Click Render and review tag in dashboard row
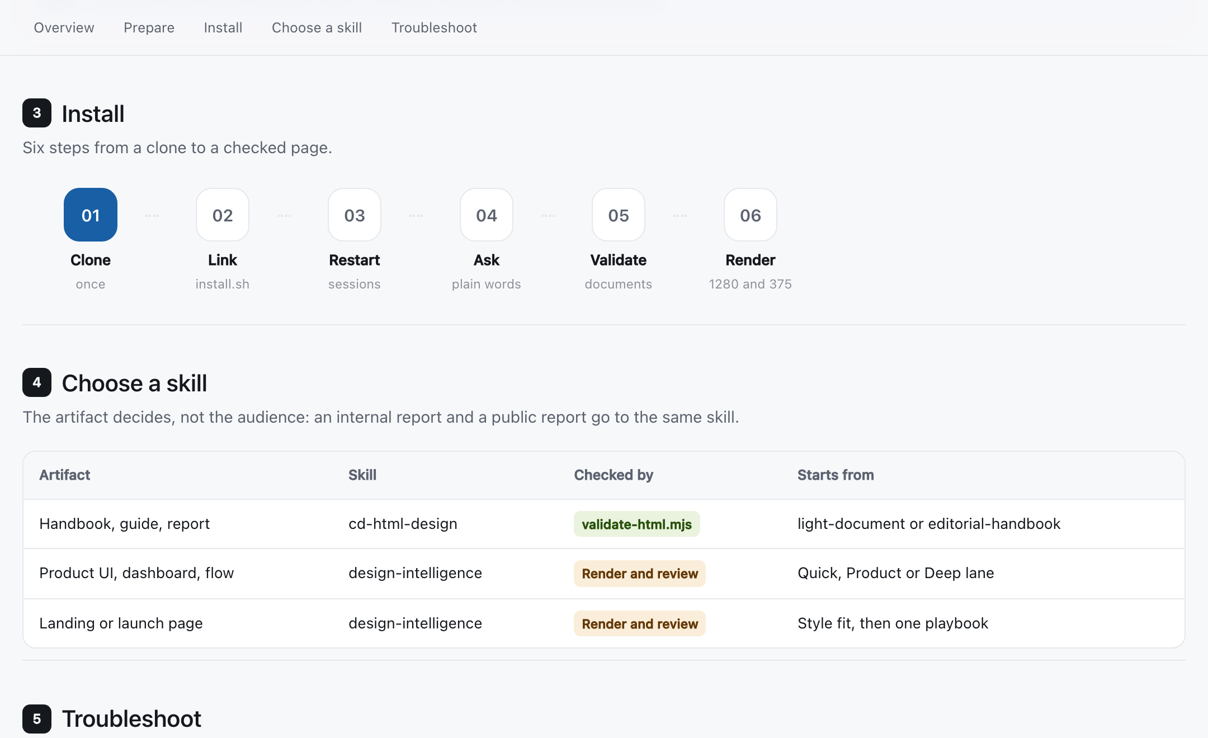The height and width of the screenshot is (738, 1208). click(640, 574)
